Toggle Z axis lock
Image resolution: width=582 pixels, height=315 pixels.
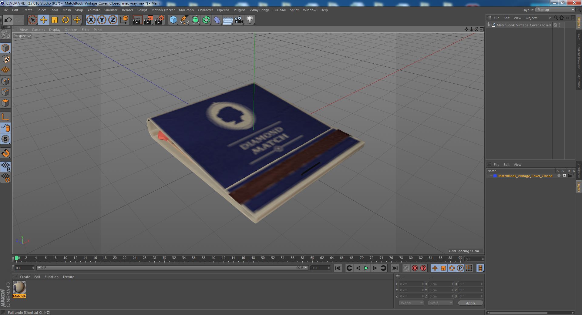(x=113, y=20)
